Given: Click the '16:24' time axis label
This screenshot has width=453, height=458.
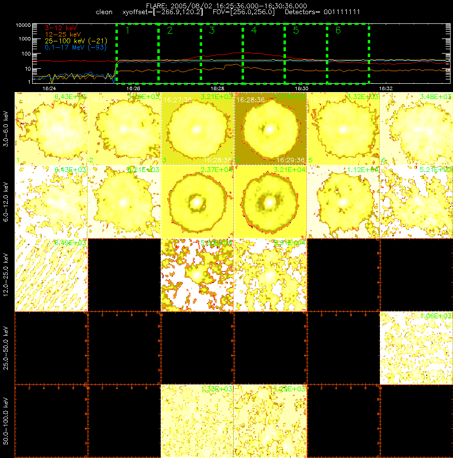Looking at the screenshot, I should tap(49, 88).
